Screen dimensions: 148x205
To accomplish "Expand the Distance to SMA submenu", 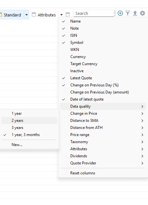I will coord(103,121).
